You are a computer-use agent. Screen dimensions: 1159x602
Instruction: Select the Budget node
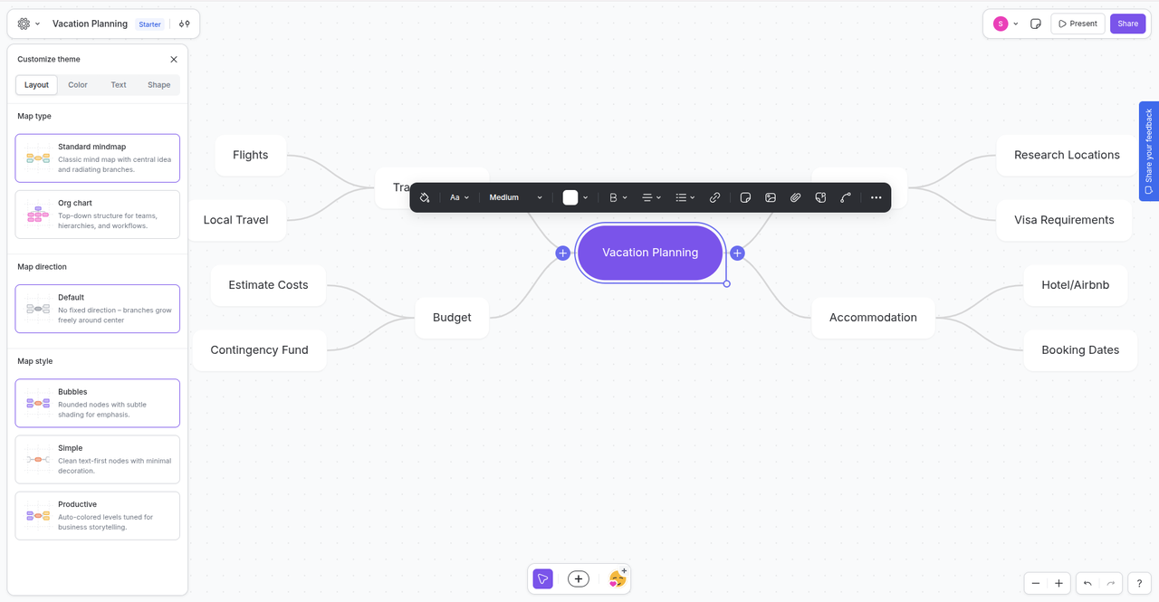point(452,318)
